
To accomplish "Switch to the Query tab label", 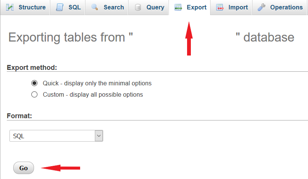I will pos(155,7).
